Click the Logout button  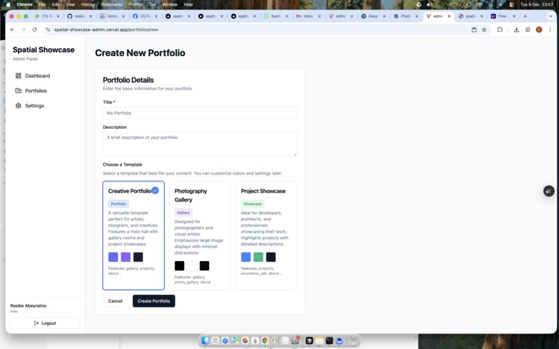[45, 323]
